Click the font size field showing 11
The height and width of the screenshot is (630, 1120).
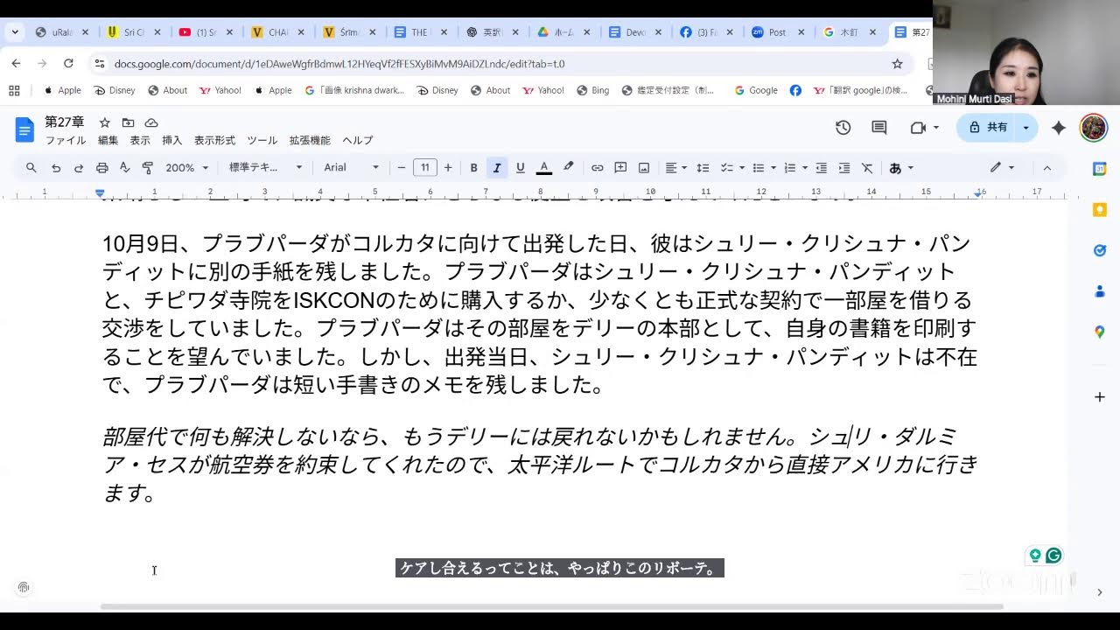tap(425, 168)
